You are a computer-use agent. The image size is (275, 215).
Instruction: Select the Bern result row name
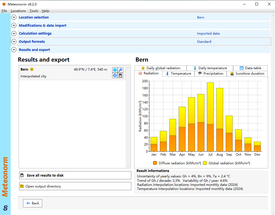tap(24, 69)
